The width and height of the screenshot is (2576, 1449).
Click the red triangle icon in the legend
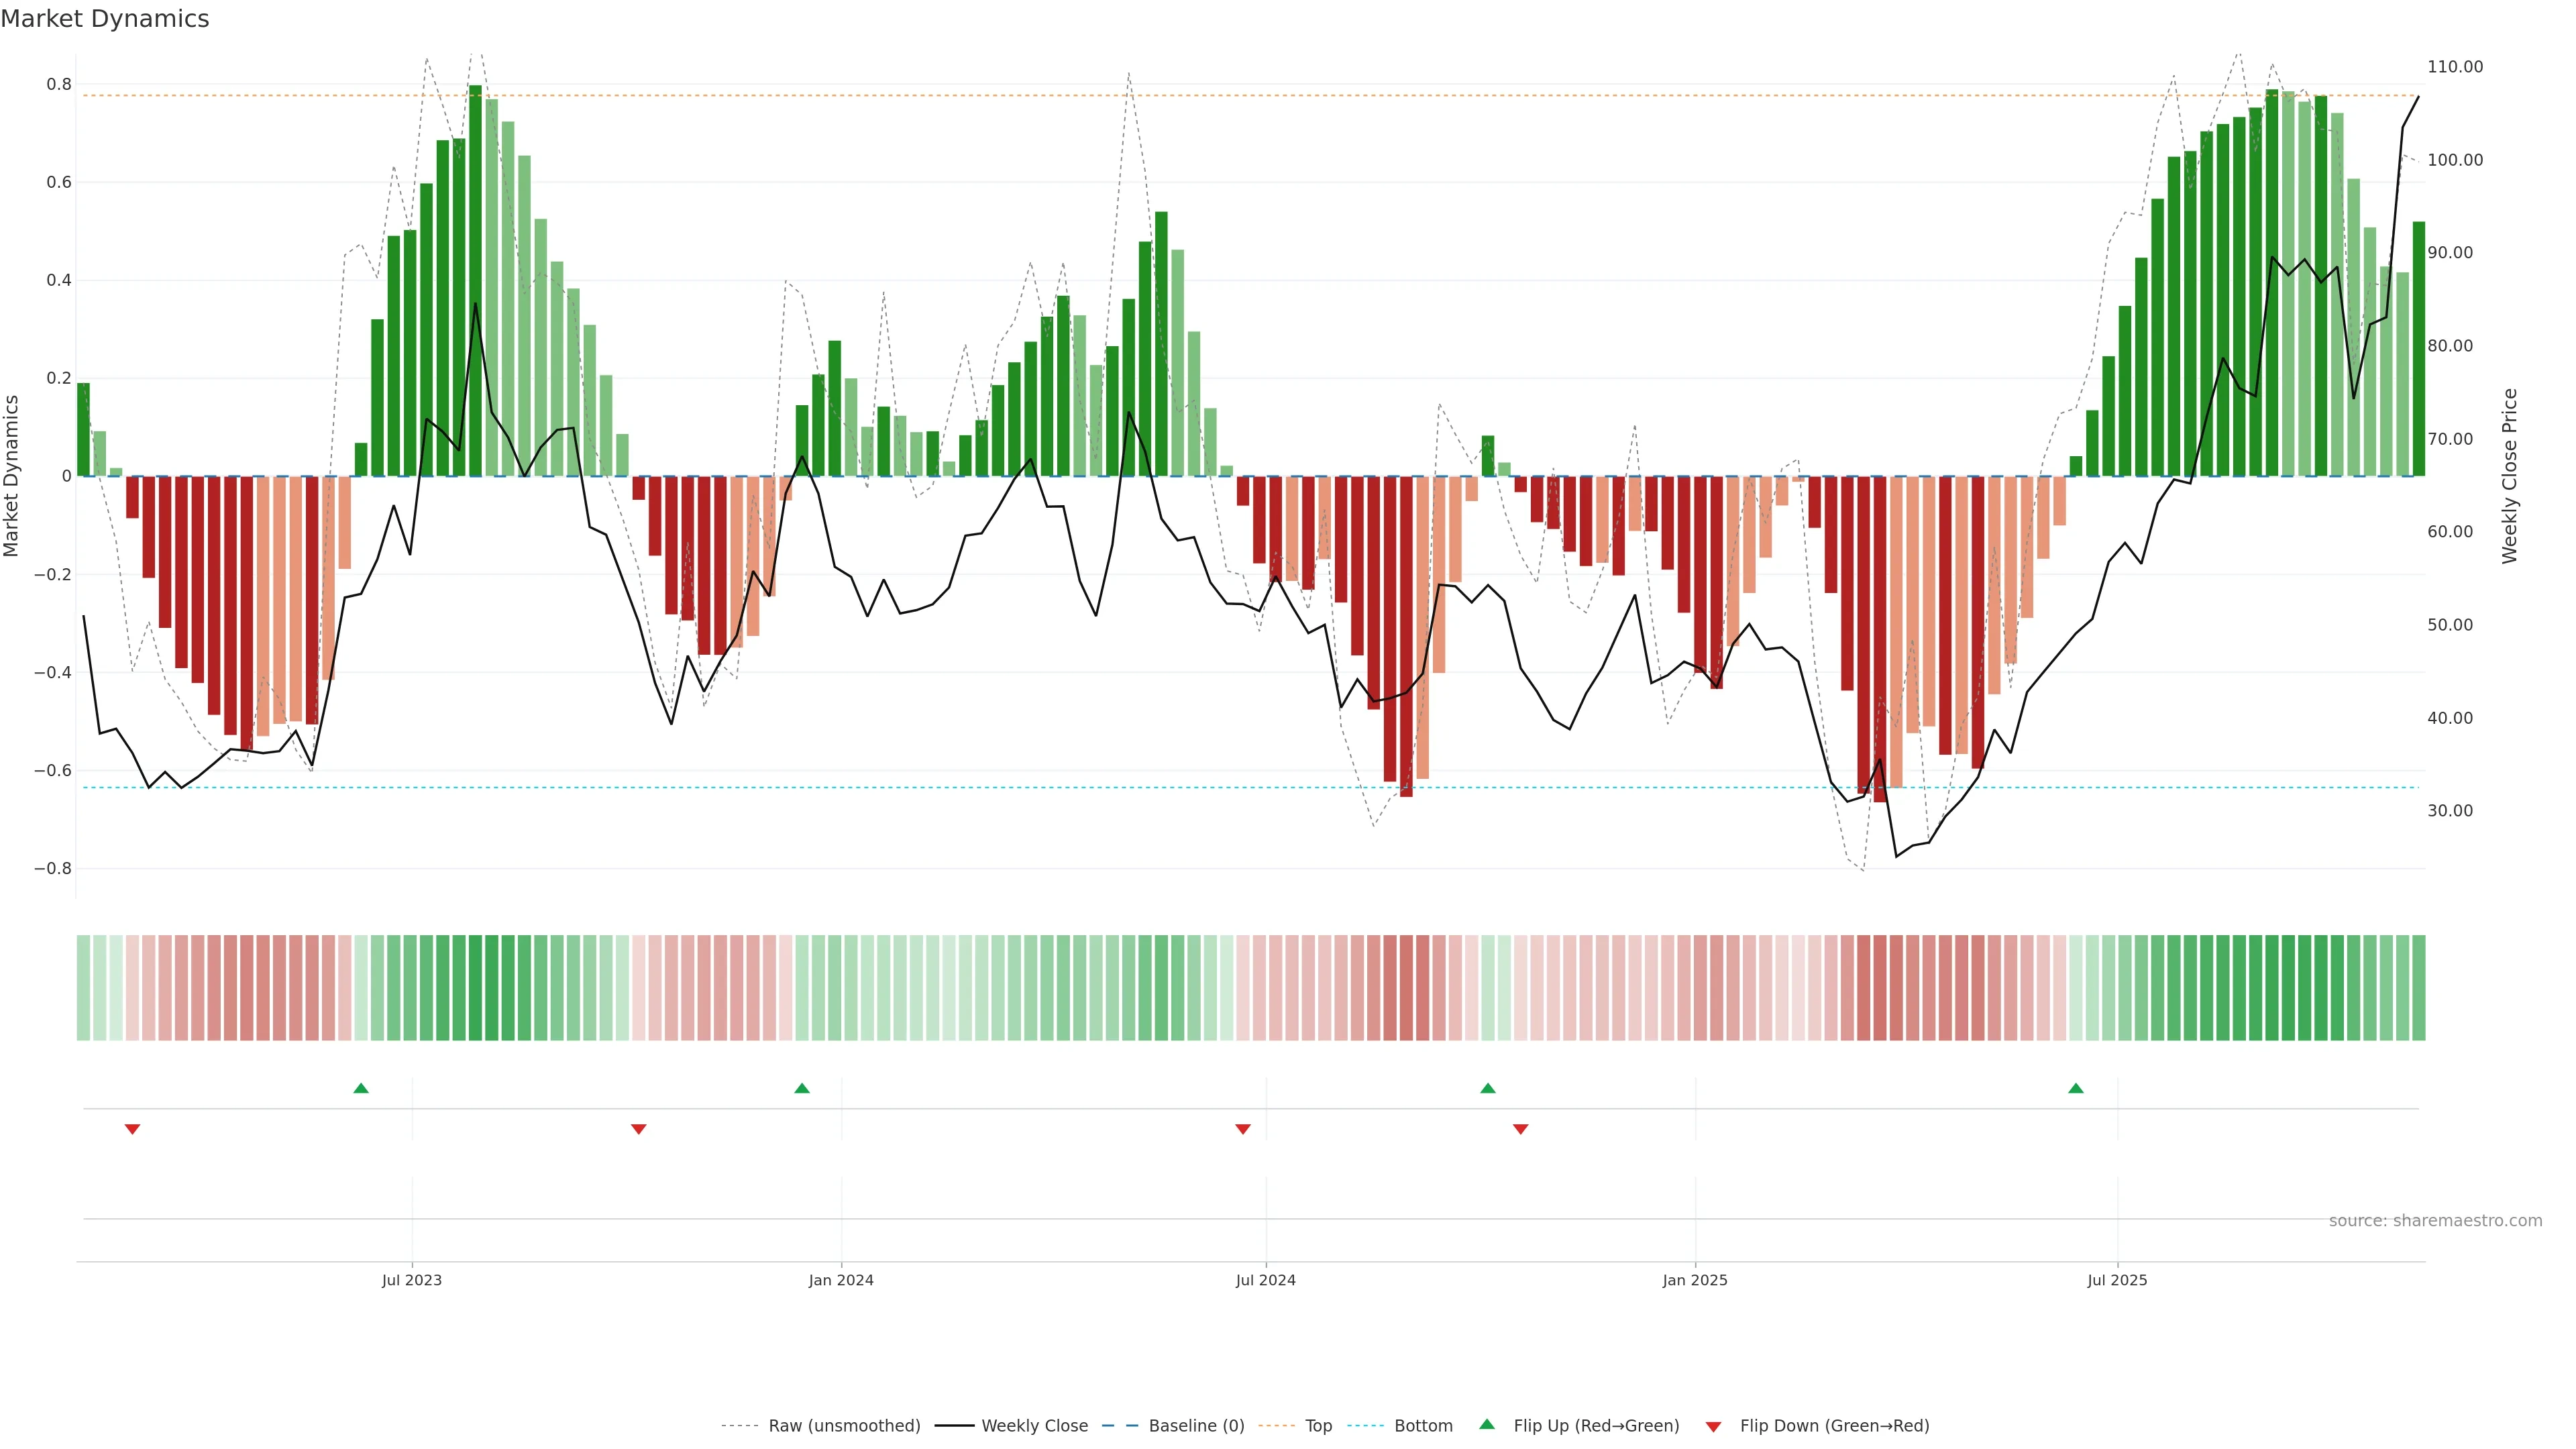tap(1713, 1427)
